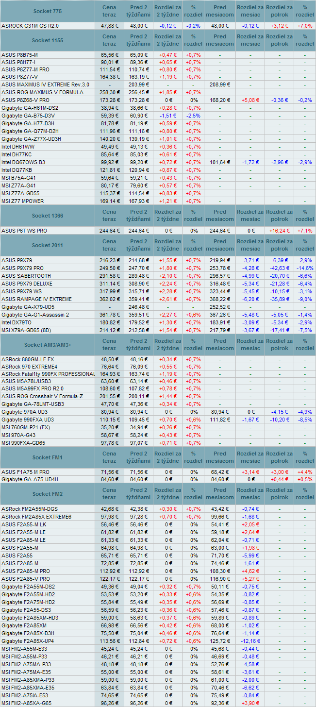Image resolution: width=316 pixels, height=707 pixels.
Task: Click the ASUS F2A85-V PRO product name
Action: point(26,579)
